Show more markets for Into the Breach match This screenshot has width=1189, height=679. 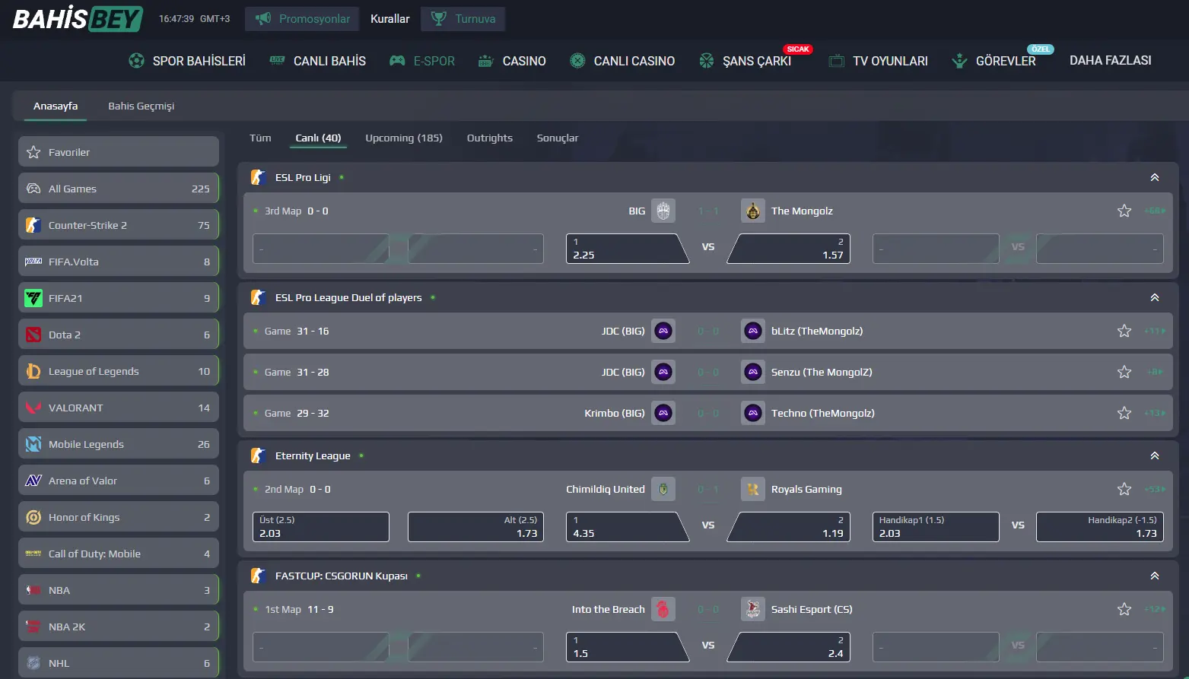click(1155, 609)
